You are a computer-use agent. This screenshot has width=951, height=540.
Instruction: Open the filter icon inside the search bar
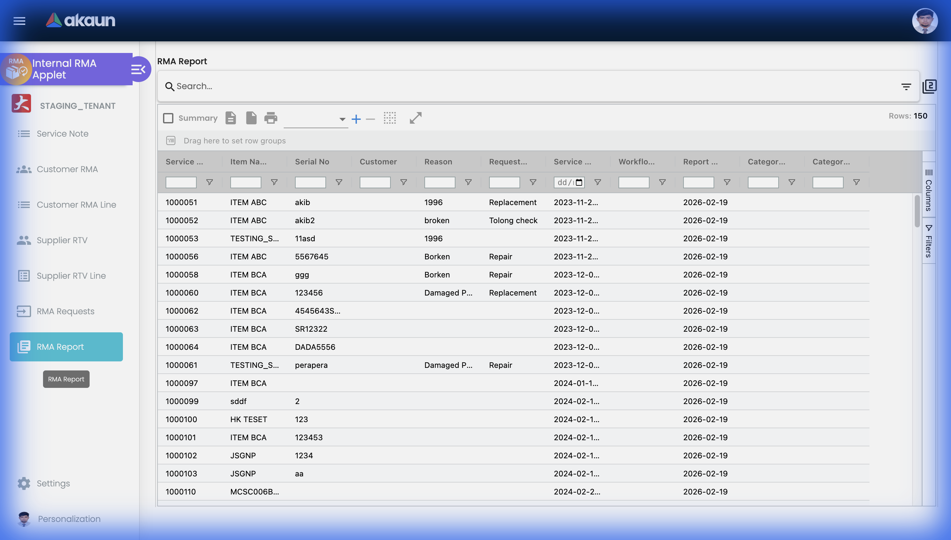pyautogui.click(x=907, y=86)
